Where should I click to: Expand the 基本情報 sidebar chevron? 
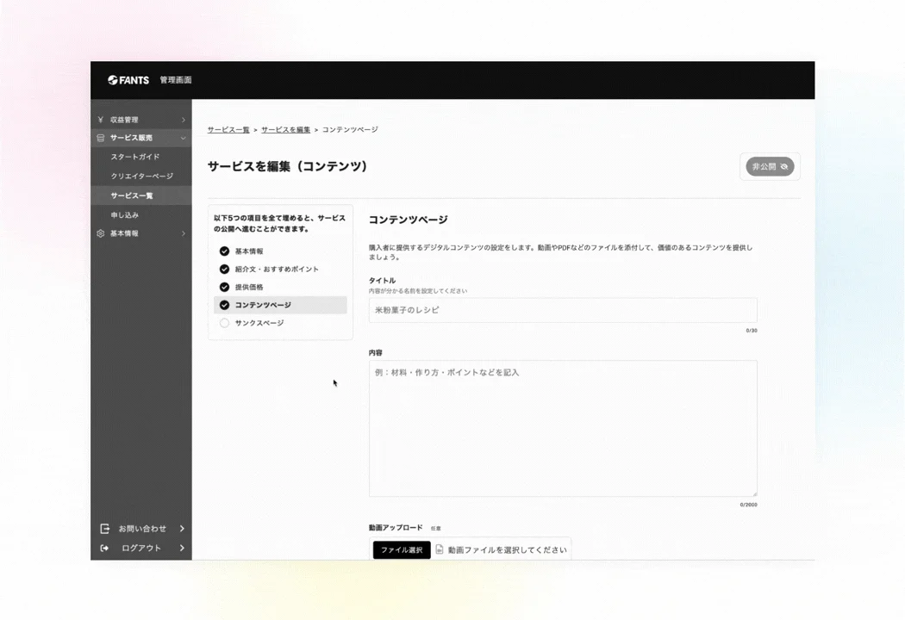[x=182, y=232]
